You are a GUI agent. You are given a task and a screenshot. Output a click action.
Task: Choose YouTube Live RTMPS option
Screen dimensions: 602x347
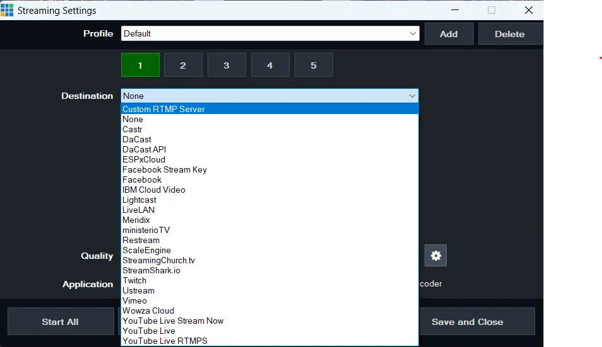(x=269, y=341)
